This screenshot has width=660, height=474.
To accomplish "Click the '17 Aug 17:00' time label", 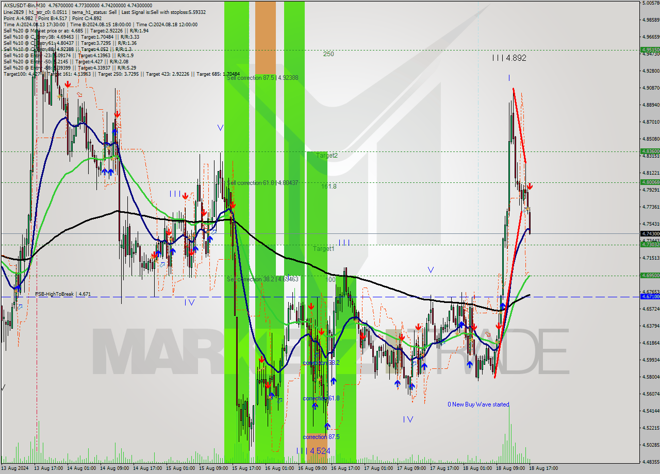I will point(444,468).
